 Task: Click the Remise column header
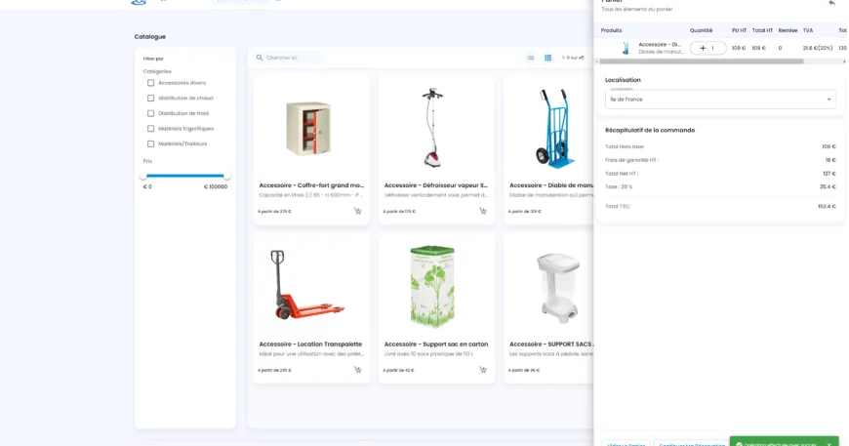point(788,30)
